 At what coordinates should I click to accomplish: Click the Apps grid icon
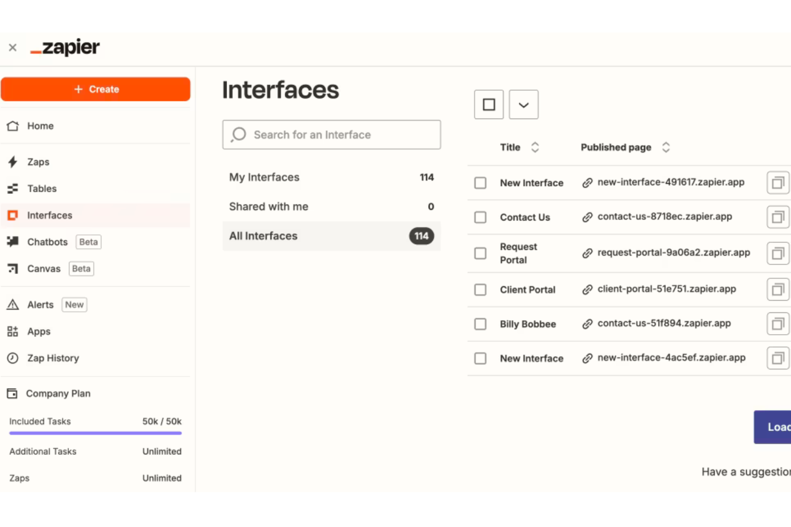coord(13,332)
